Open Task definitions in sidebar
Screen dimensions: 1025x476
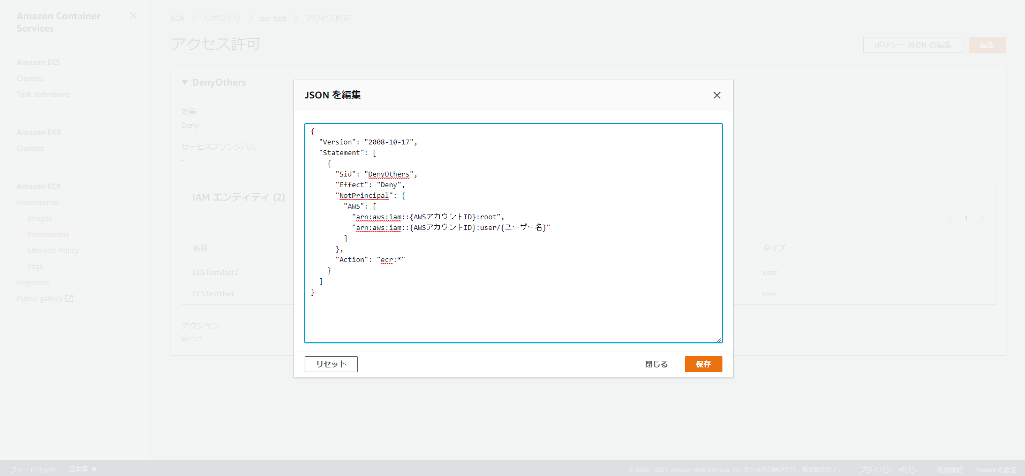pyautogui.click(x=43, y=94)
